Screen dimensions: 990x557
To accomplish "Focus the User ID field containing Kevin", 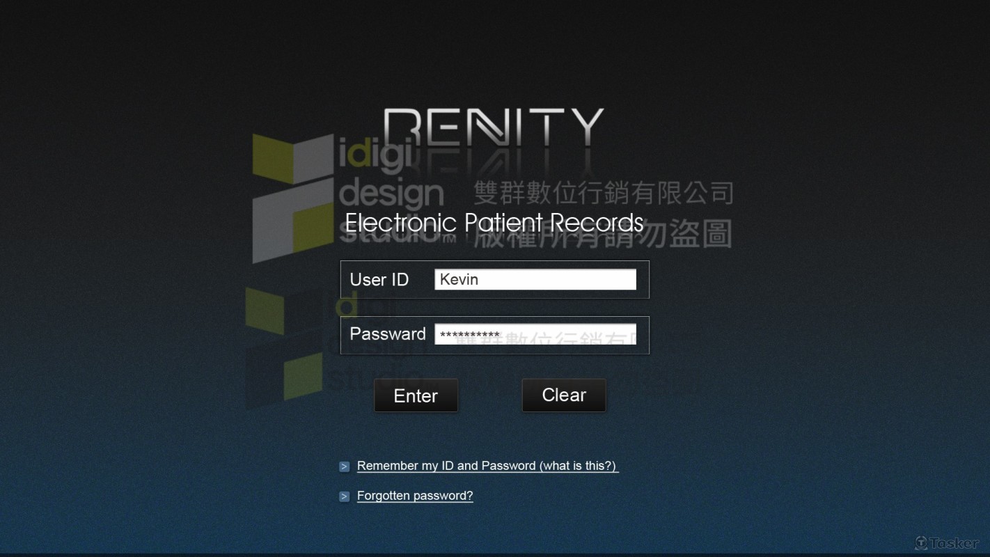I will (x=535, y=279).
